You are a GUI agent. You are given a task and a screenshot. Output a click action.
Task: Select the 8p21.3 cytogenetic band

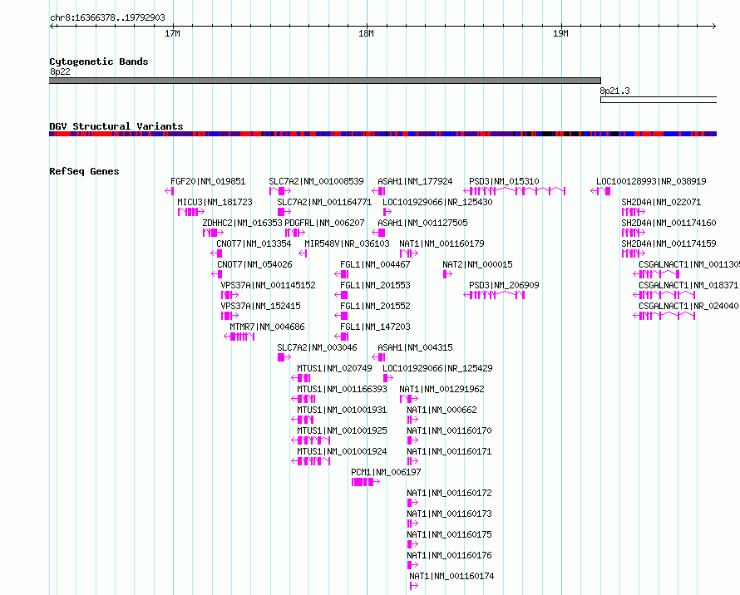[659, 100]
